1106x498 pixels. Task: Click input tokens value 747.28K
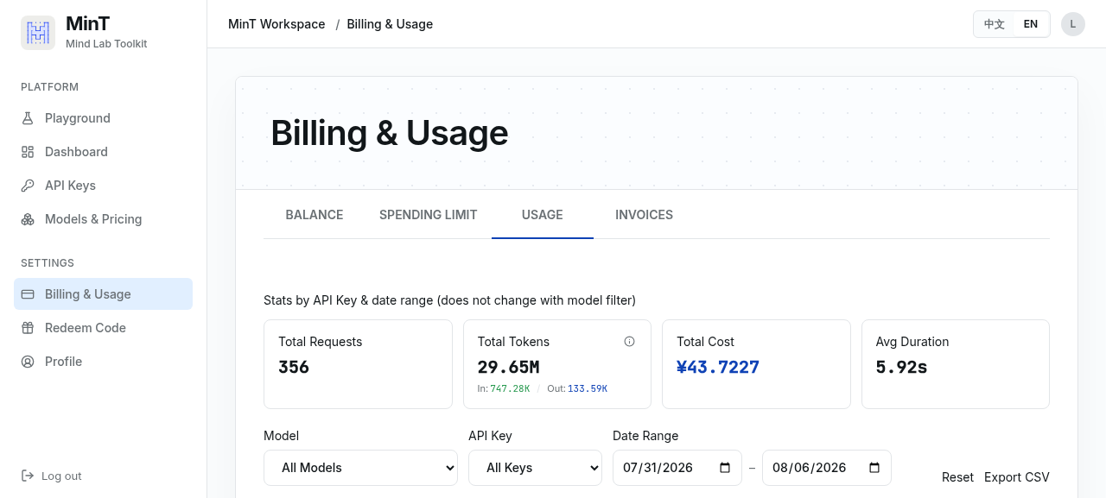(510, 389)
